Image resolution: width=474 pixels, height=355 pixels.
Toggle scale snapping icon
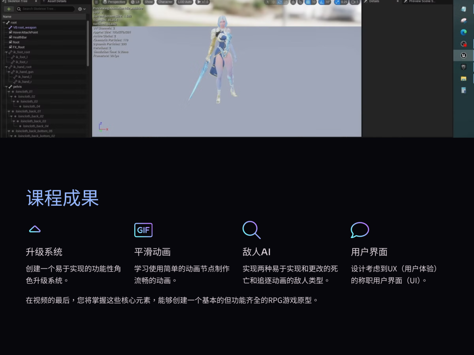point(337,2)
